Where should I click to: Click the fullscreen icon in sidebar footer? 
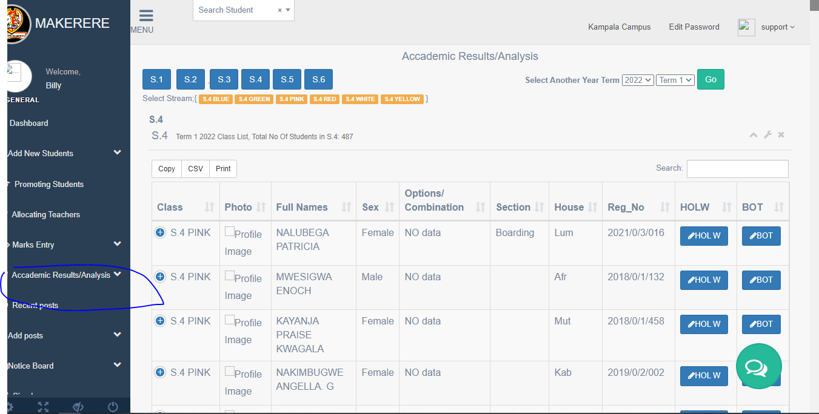[43, 407]
